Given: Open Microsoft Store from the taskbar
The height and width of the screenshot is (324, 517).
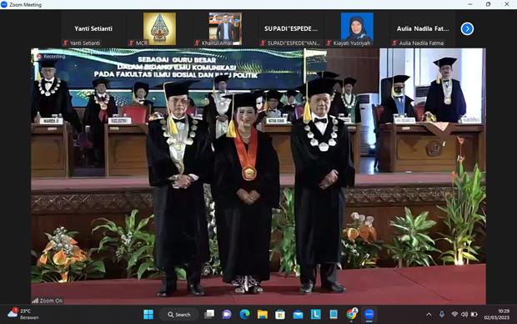Looking at the screenshot, I should point(280,315).
